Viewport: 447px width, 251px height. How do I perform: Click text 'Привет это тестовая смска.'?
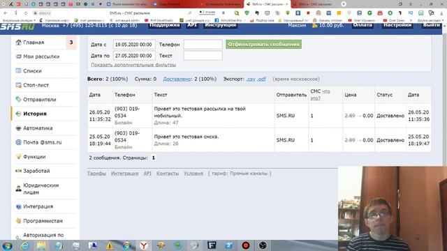pyautogui.click(x=186, y=137)
